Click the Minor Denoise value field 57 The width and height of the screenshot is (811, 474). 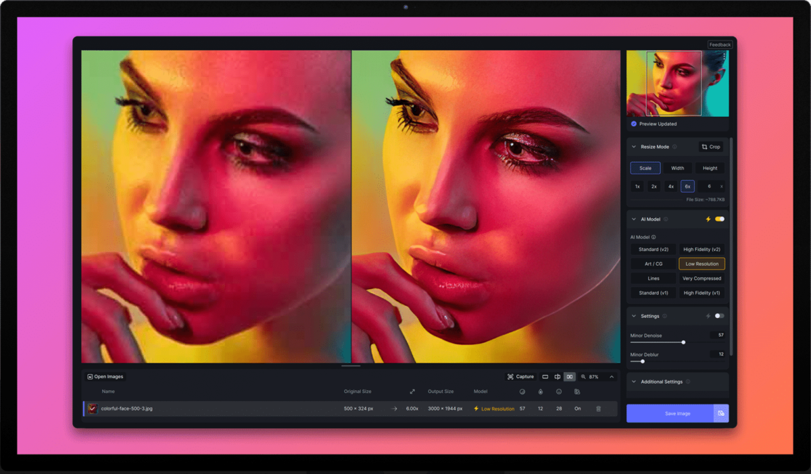(718, 335)
